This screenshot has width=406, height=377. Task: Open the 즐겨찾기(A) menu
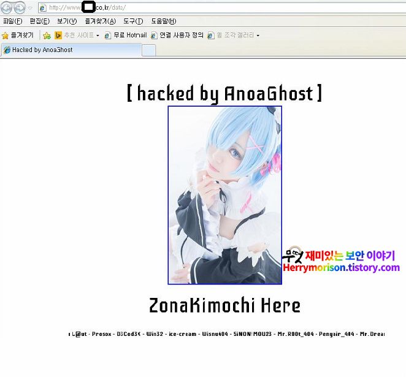pyautogui.click(x=100, y=21)
